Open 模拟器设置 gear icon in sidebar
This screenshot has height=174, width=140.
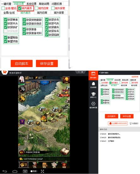point(93,105)
